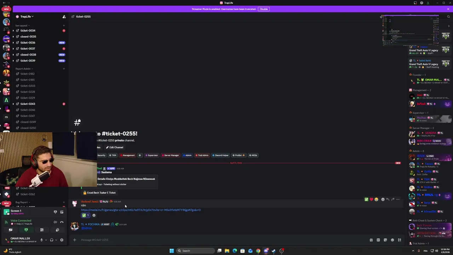
Task: Open the apps icon in message bar
Action: tap(399, 240)
